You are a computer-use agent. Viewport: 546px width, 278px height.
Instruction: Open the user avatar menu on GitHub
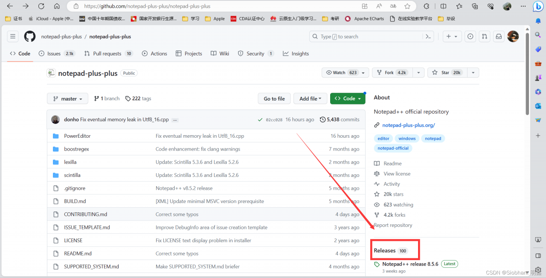click(x=513, y=37)
